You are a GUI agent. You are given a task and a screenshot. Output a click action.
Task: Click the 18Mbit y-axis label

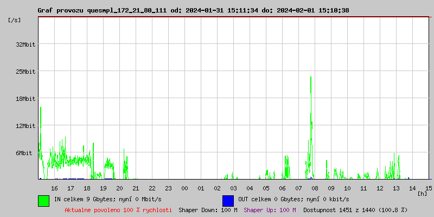(x=25, y=99)
